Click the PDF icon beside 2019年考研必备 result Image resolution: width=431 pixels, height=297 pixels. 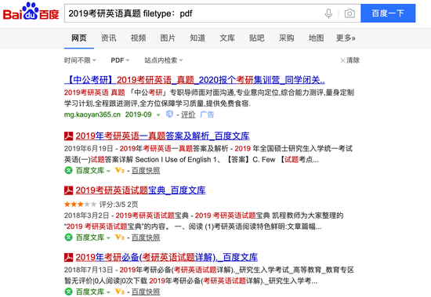[68, 257]
